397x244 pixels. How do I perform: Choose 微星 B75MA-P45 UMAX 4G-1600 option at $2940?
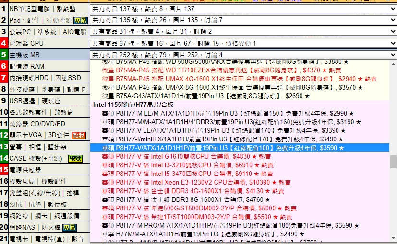click(x=240, y=79)
